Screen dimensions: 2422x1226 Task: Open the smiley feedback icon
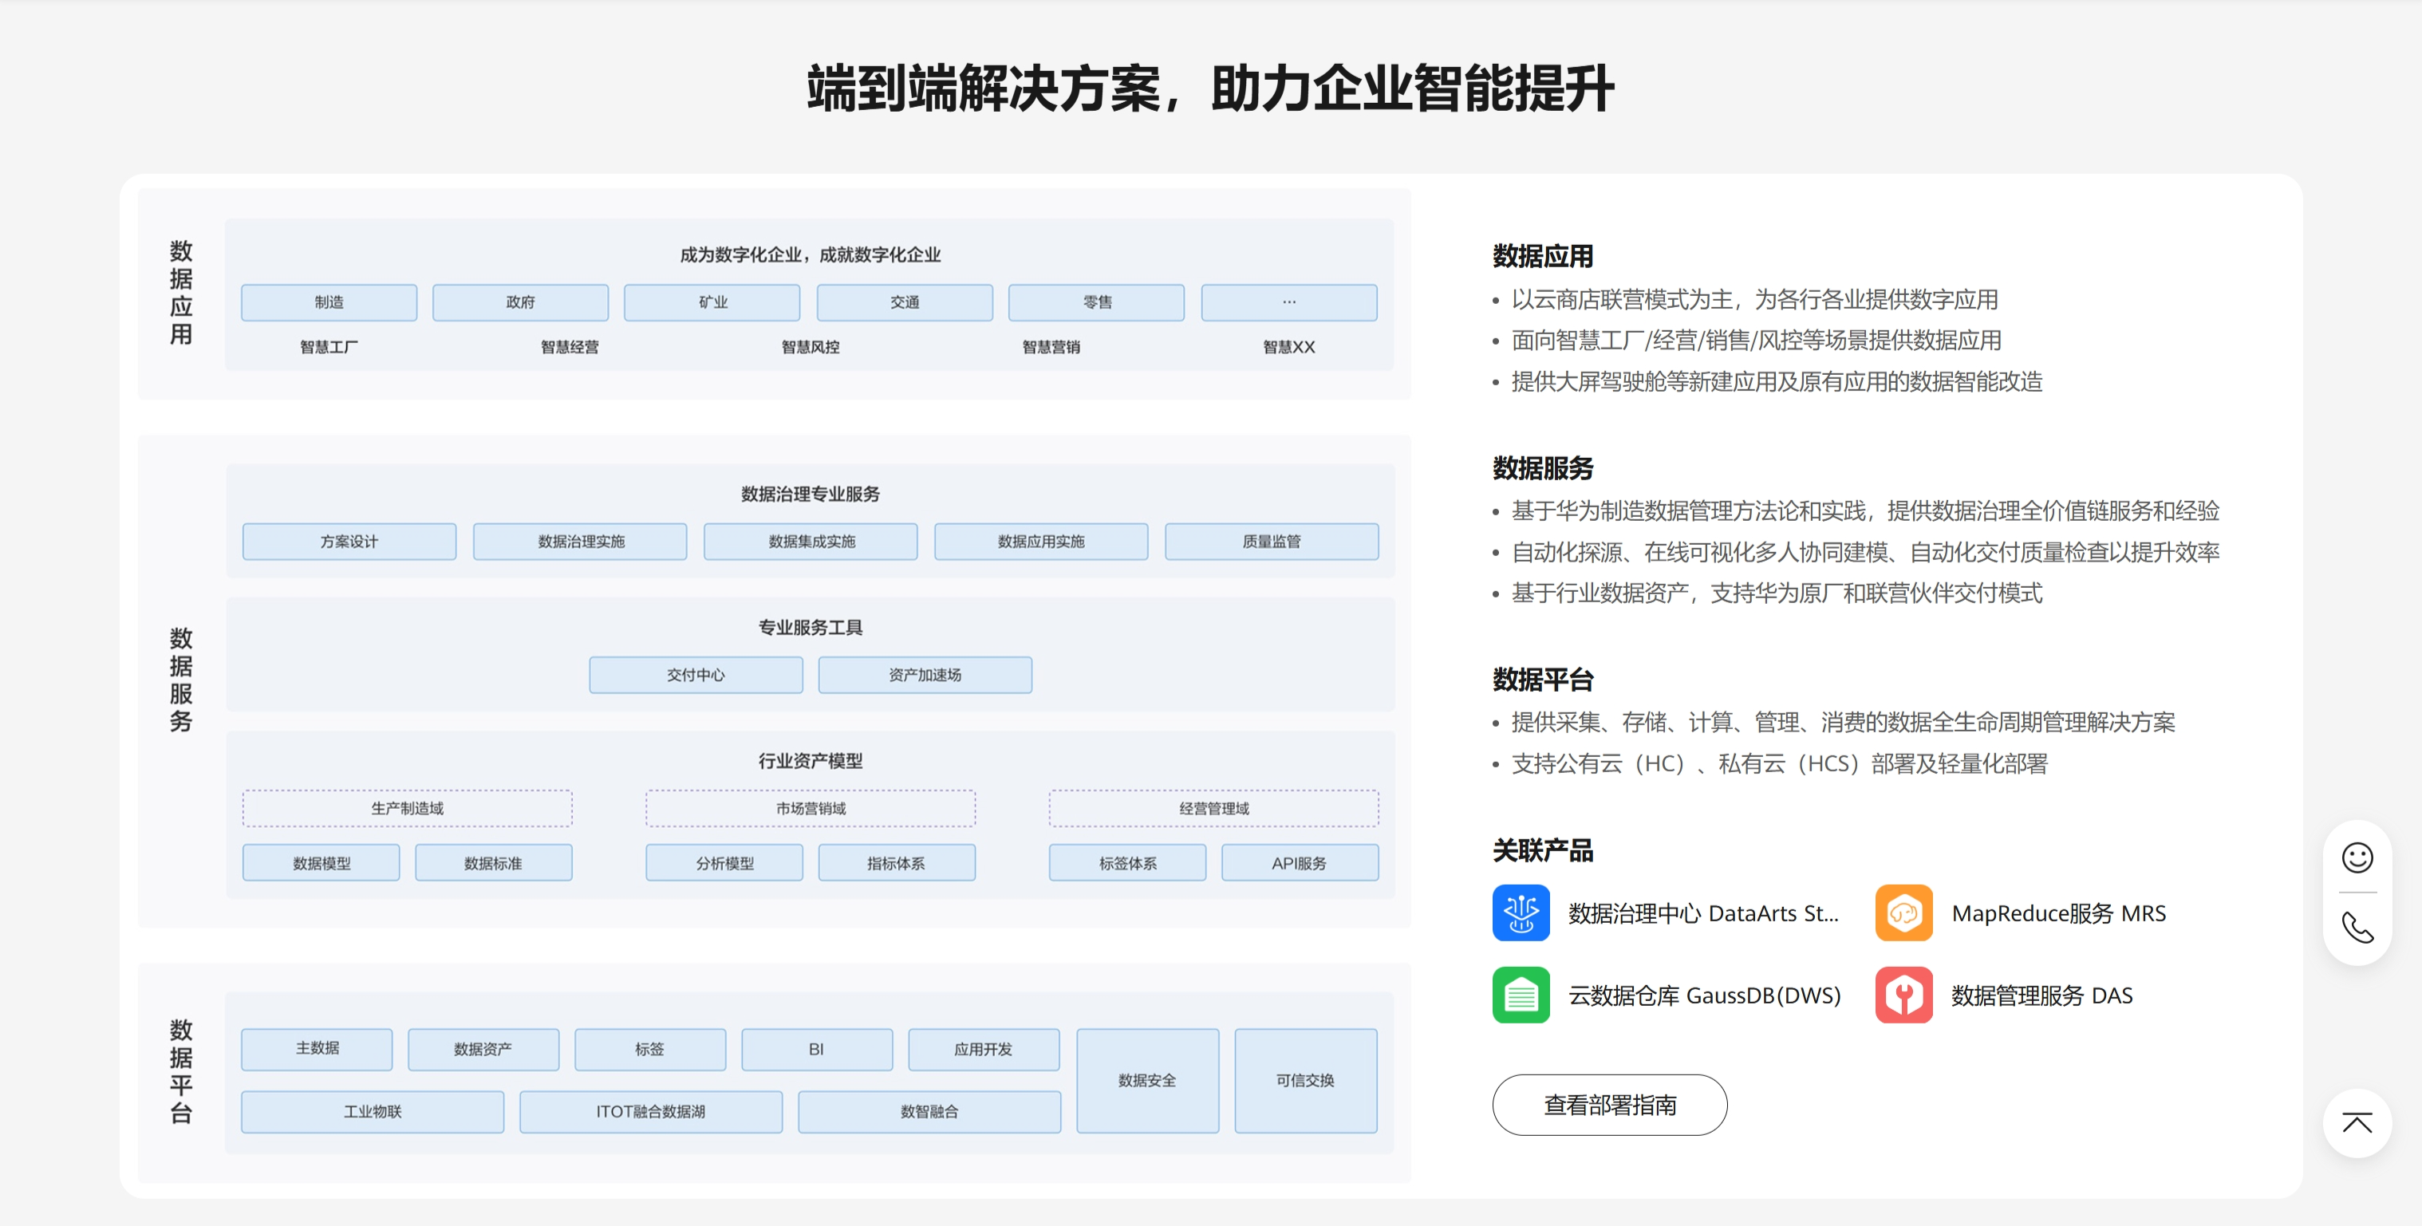tap(2357, 857)
